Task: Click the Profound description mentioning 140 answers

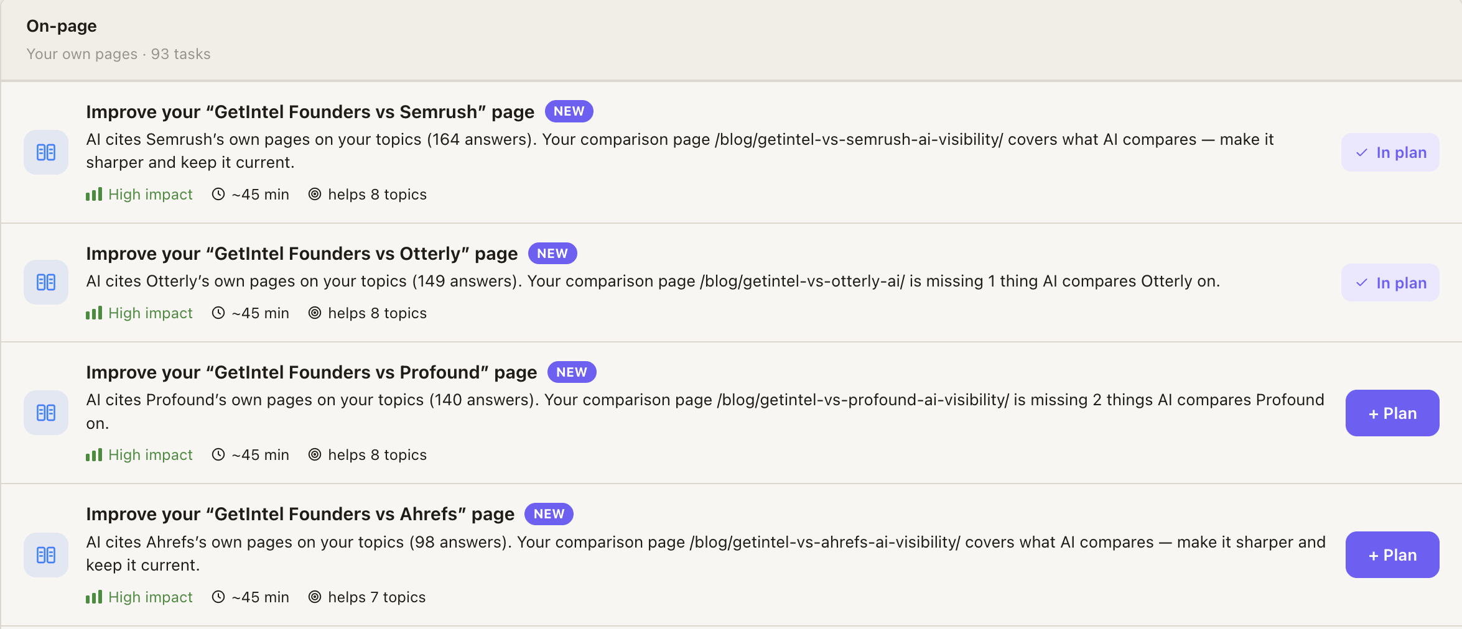Action: pos(705,411)
